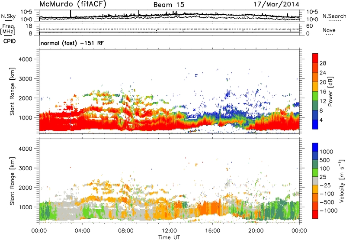Pick the light green 12–16 dB Power segment

click(315, 96)
